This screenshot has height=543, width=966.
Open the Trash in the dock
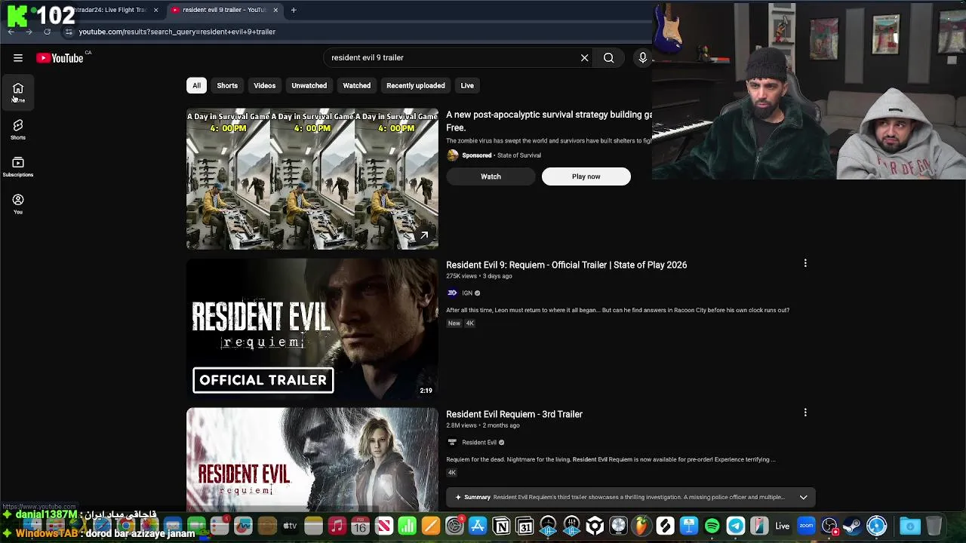(x=934, y=526)
